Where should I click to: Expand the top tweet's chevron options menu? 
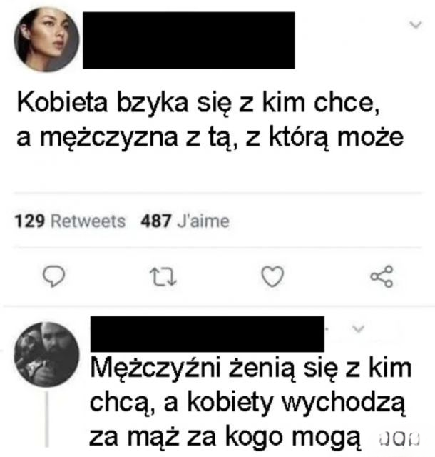(416, 25)
